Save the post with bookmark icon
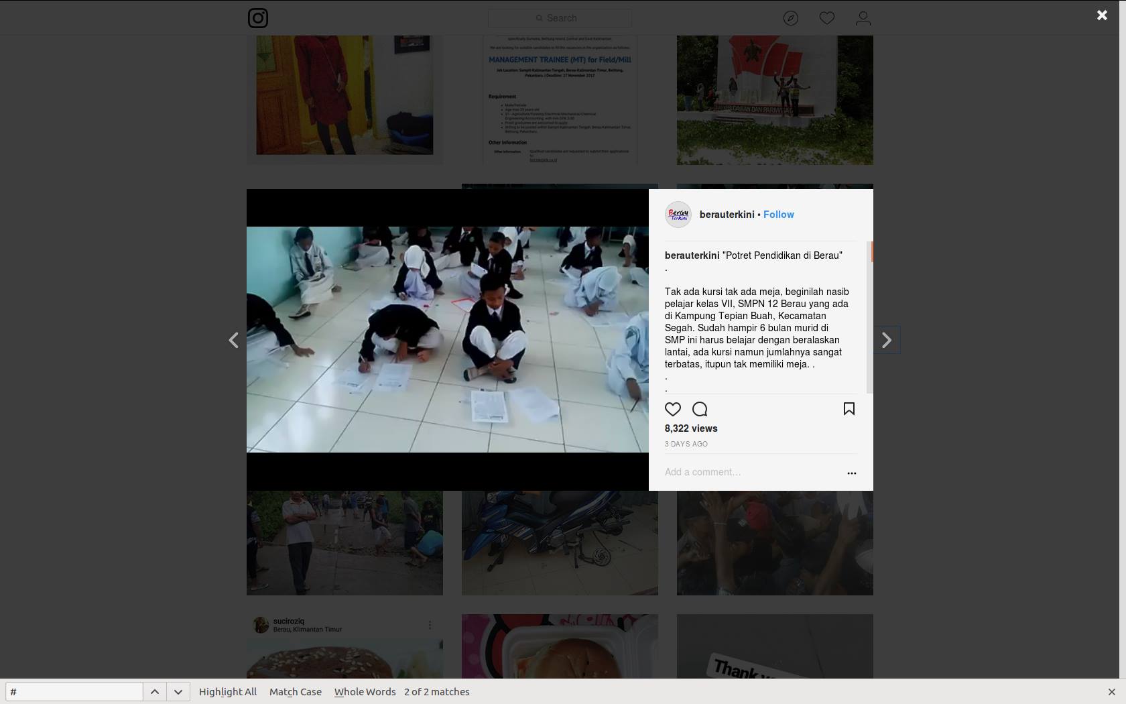Screen dimensions: 1126x704 tap(849, 409)
